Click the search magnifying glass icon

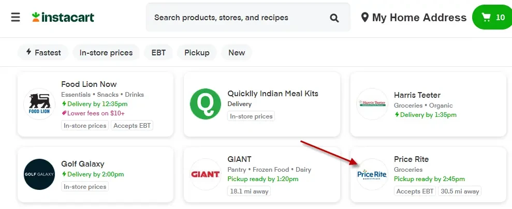pos(334,18)
